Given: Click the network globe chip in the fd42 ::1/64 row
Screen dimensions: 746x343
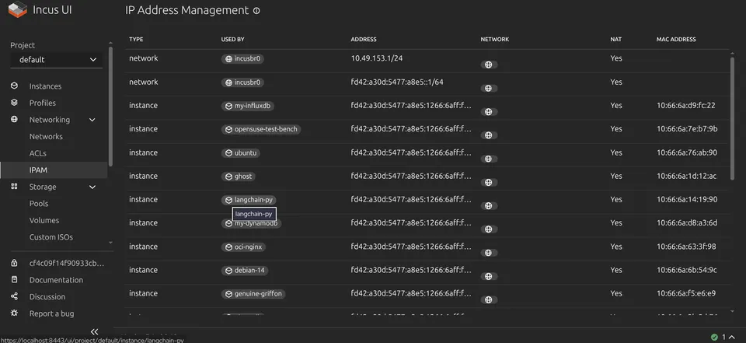Looking at the screenshot, I should (489, 88).
